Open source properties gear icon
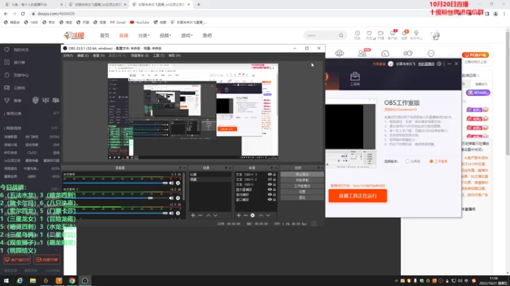This screenshot has height=286, width=510. pyautogui.click(x=252, y=215)
